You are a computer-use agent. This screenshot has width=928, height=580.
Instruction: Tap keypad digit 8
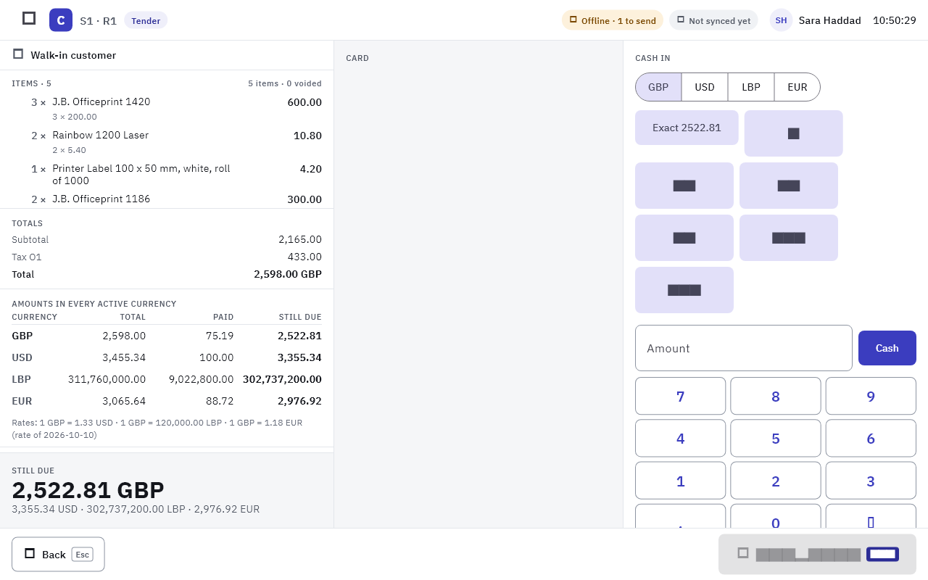tap(776, 396)
